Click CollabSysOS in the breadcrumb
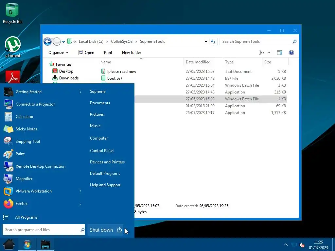Viewport: 335px width, 251px height. pyautogui.click(x=122, y=42)
